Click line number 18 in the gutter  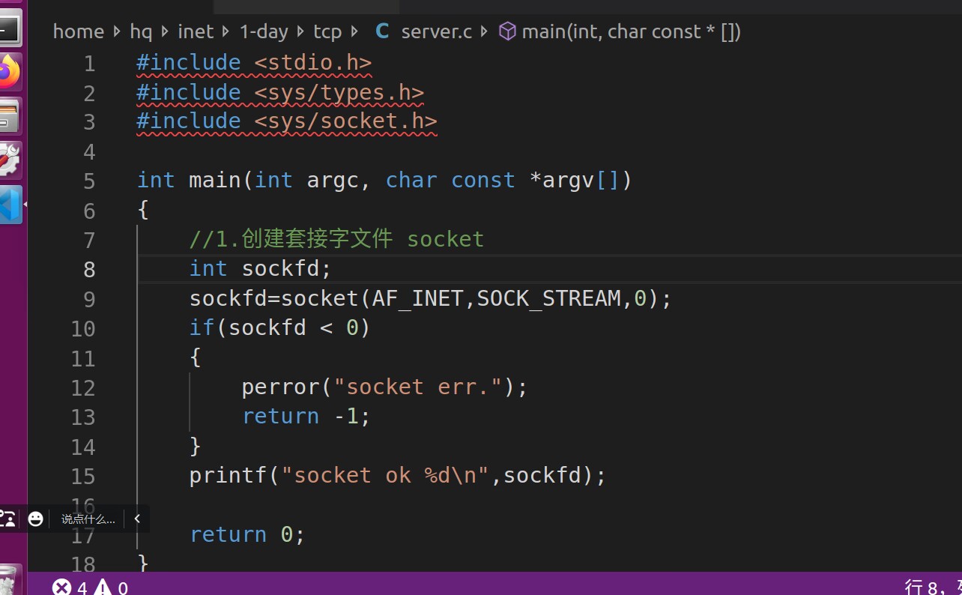coord(82,564)
